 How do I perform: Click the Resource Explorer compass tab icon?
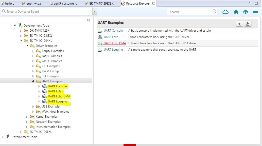(x=123, y=4)
